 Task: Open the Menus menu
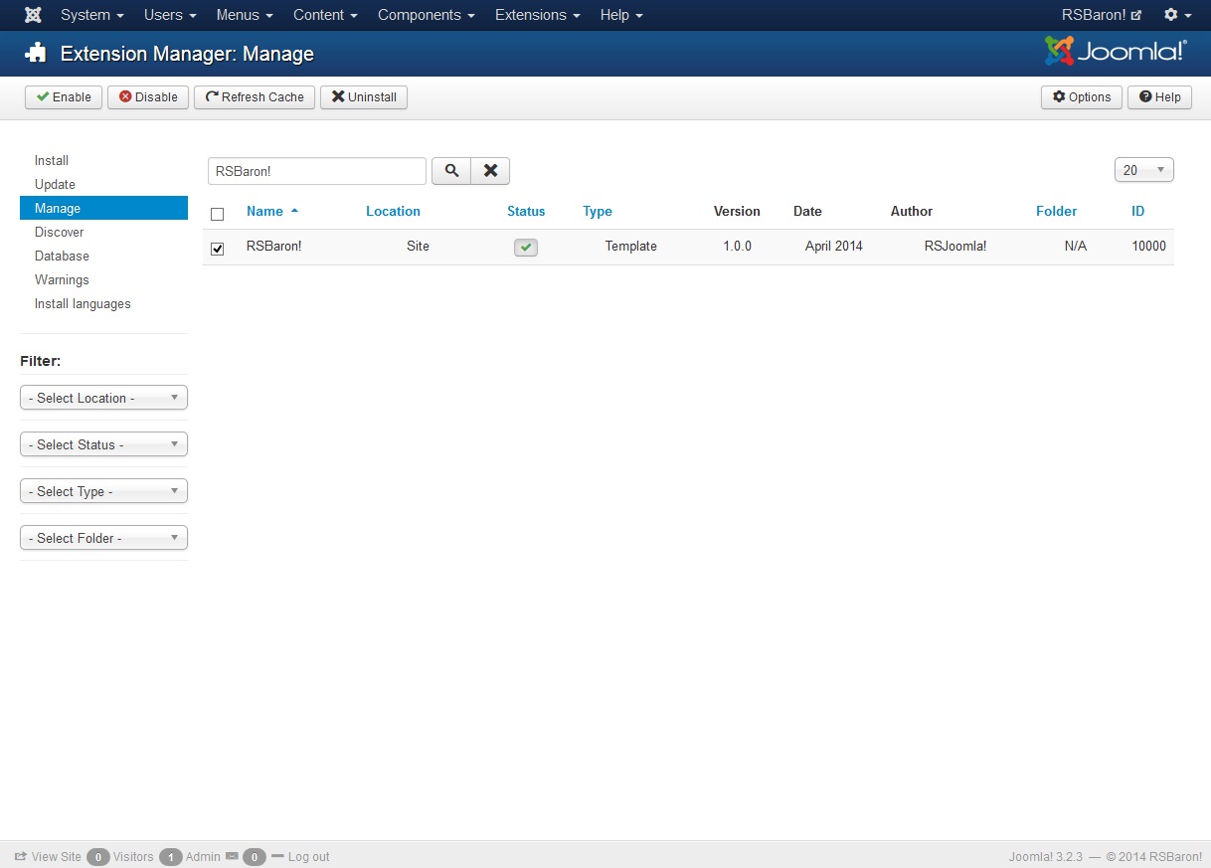[x=245, y=15]
